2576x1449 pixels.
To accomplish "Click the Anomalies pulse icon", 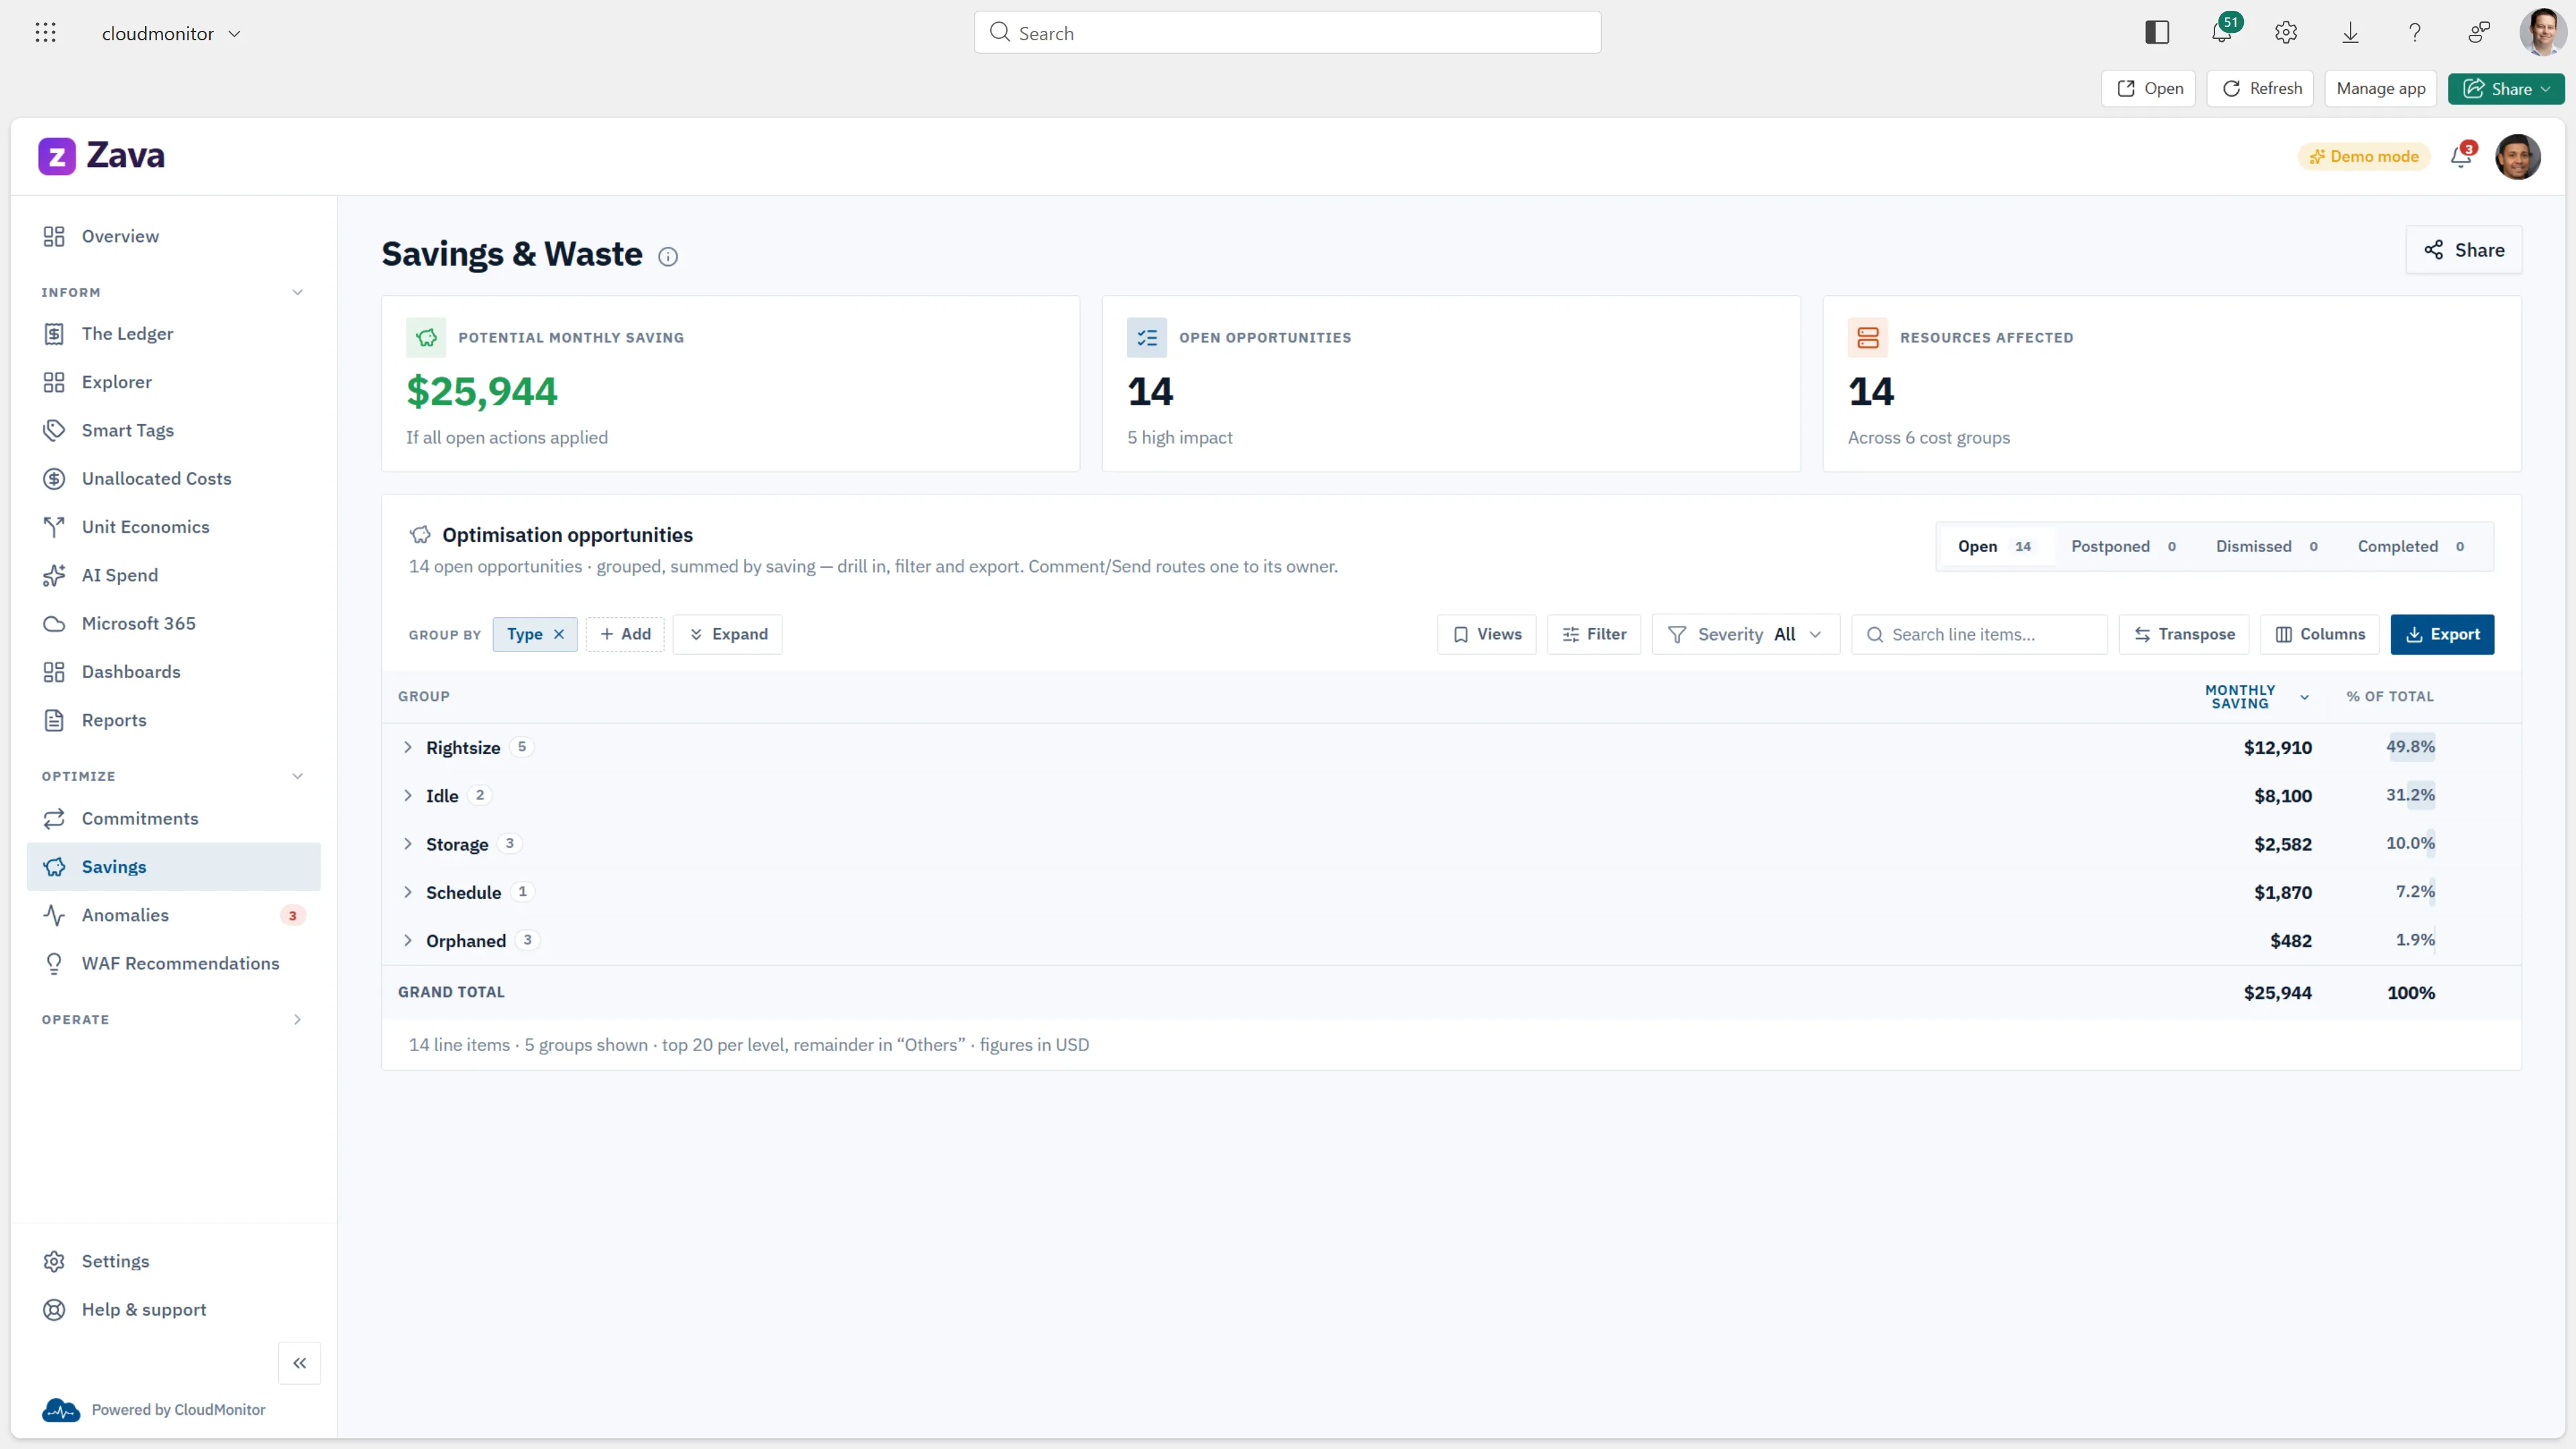I will (54, 915).
